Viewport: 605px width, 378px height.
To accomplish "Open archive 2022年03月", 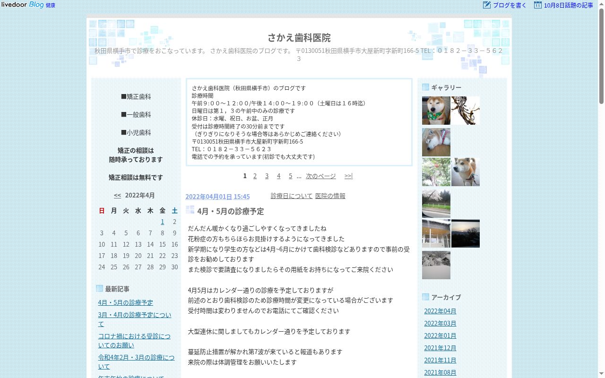I will pos(440,323).
